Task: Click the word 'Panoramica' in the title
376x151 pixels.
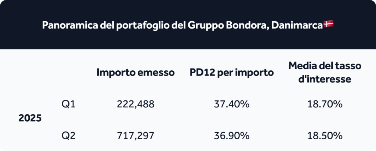Action: (x=70, y=25)
